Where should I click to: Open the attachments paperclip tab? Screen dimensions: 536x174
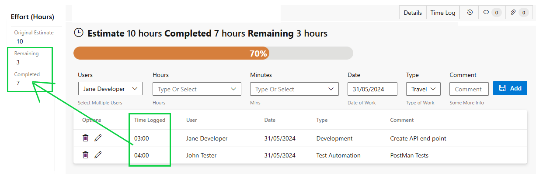(x=518, y=13)
